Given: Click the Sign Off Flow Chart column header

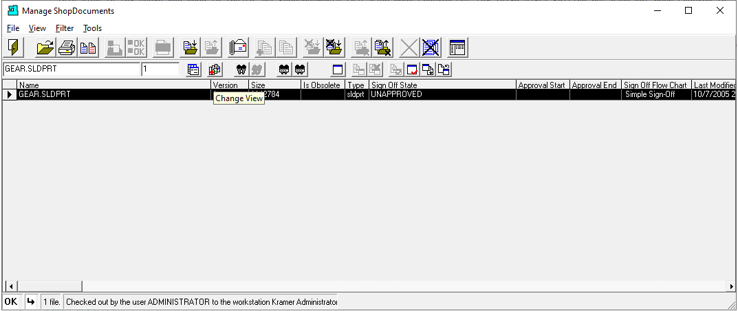Looking at the screenshot, I should tap(656, 85).
